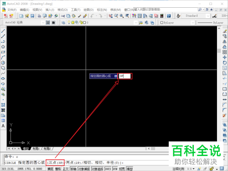Open the Help question mark icon

tap(169, 16)
